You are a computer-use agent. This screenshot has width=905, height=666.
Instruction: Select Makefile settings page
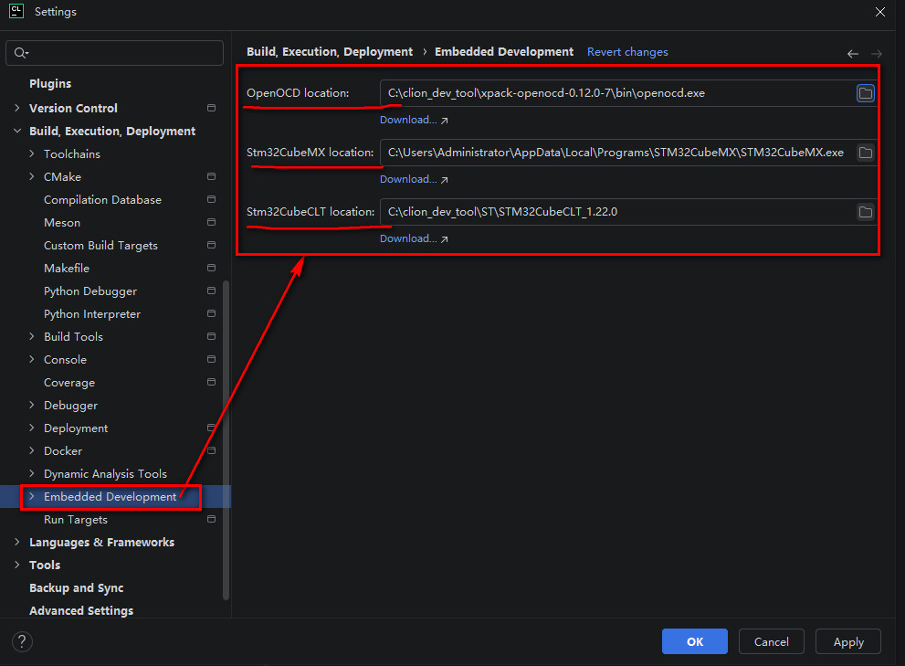click(x=67, y=268)
